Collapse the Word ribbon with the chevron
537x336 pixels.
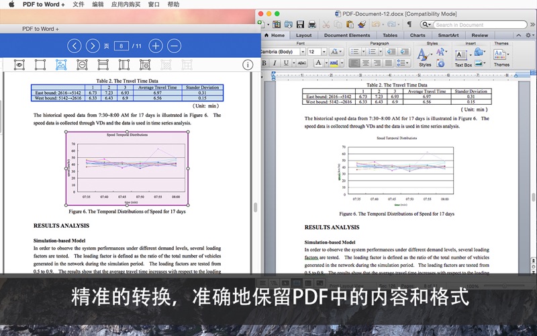pyautogui.click(x=518, y=36)
